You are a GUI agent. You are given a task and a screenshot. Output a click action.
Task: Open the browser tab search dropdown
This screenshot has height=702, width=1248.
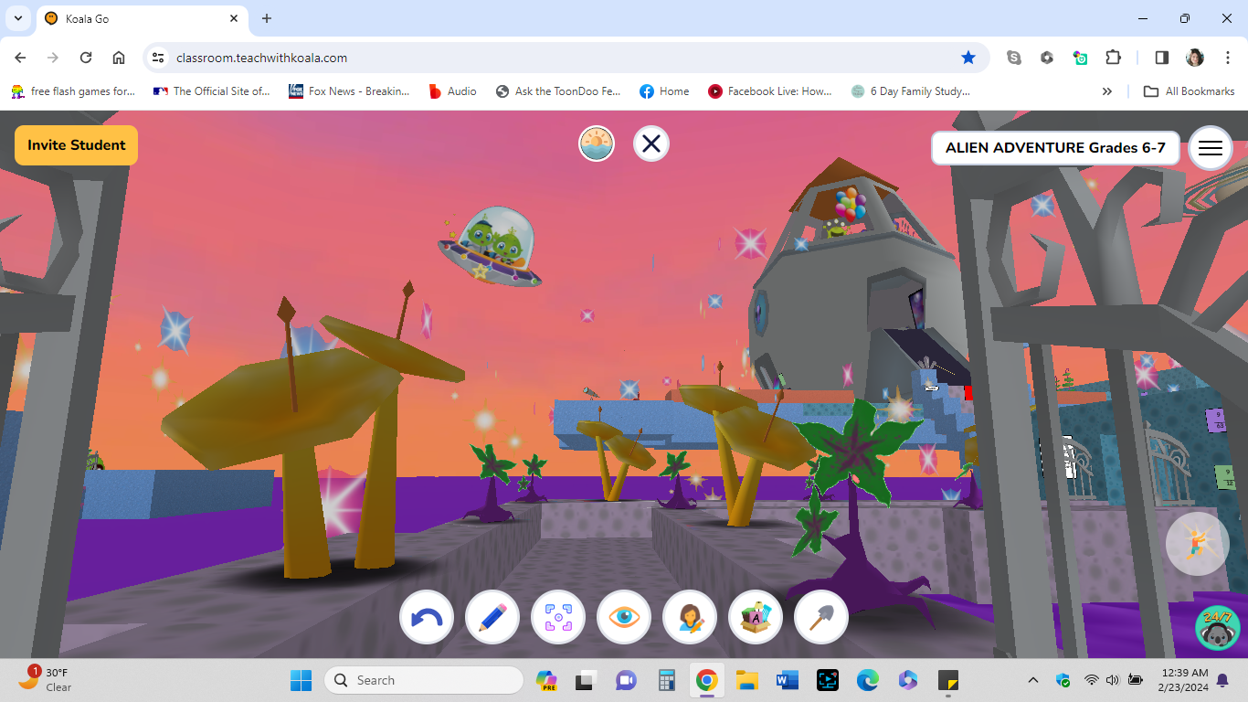(x=17, y=18)
